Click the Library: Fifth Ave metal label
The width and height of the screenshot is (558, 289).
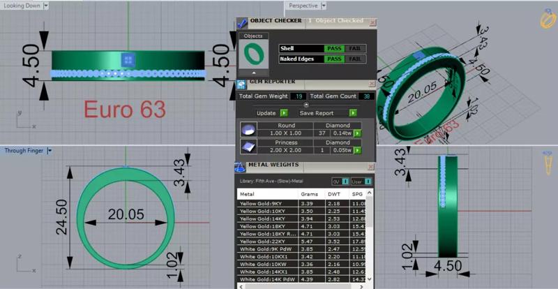tap(271, 181)
